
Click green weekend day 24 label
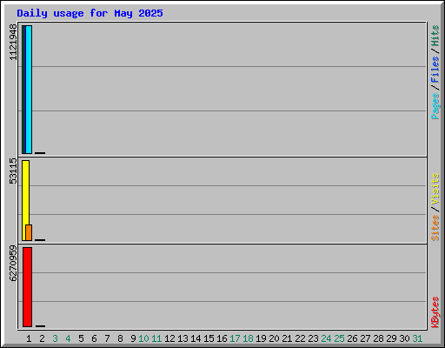pos(326,338)
